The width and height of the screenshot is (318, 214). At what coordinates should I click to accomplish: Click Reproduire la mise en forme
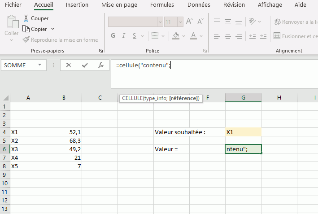60,40
